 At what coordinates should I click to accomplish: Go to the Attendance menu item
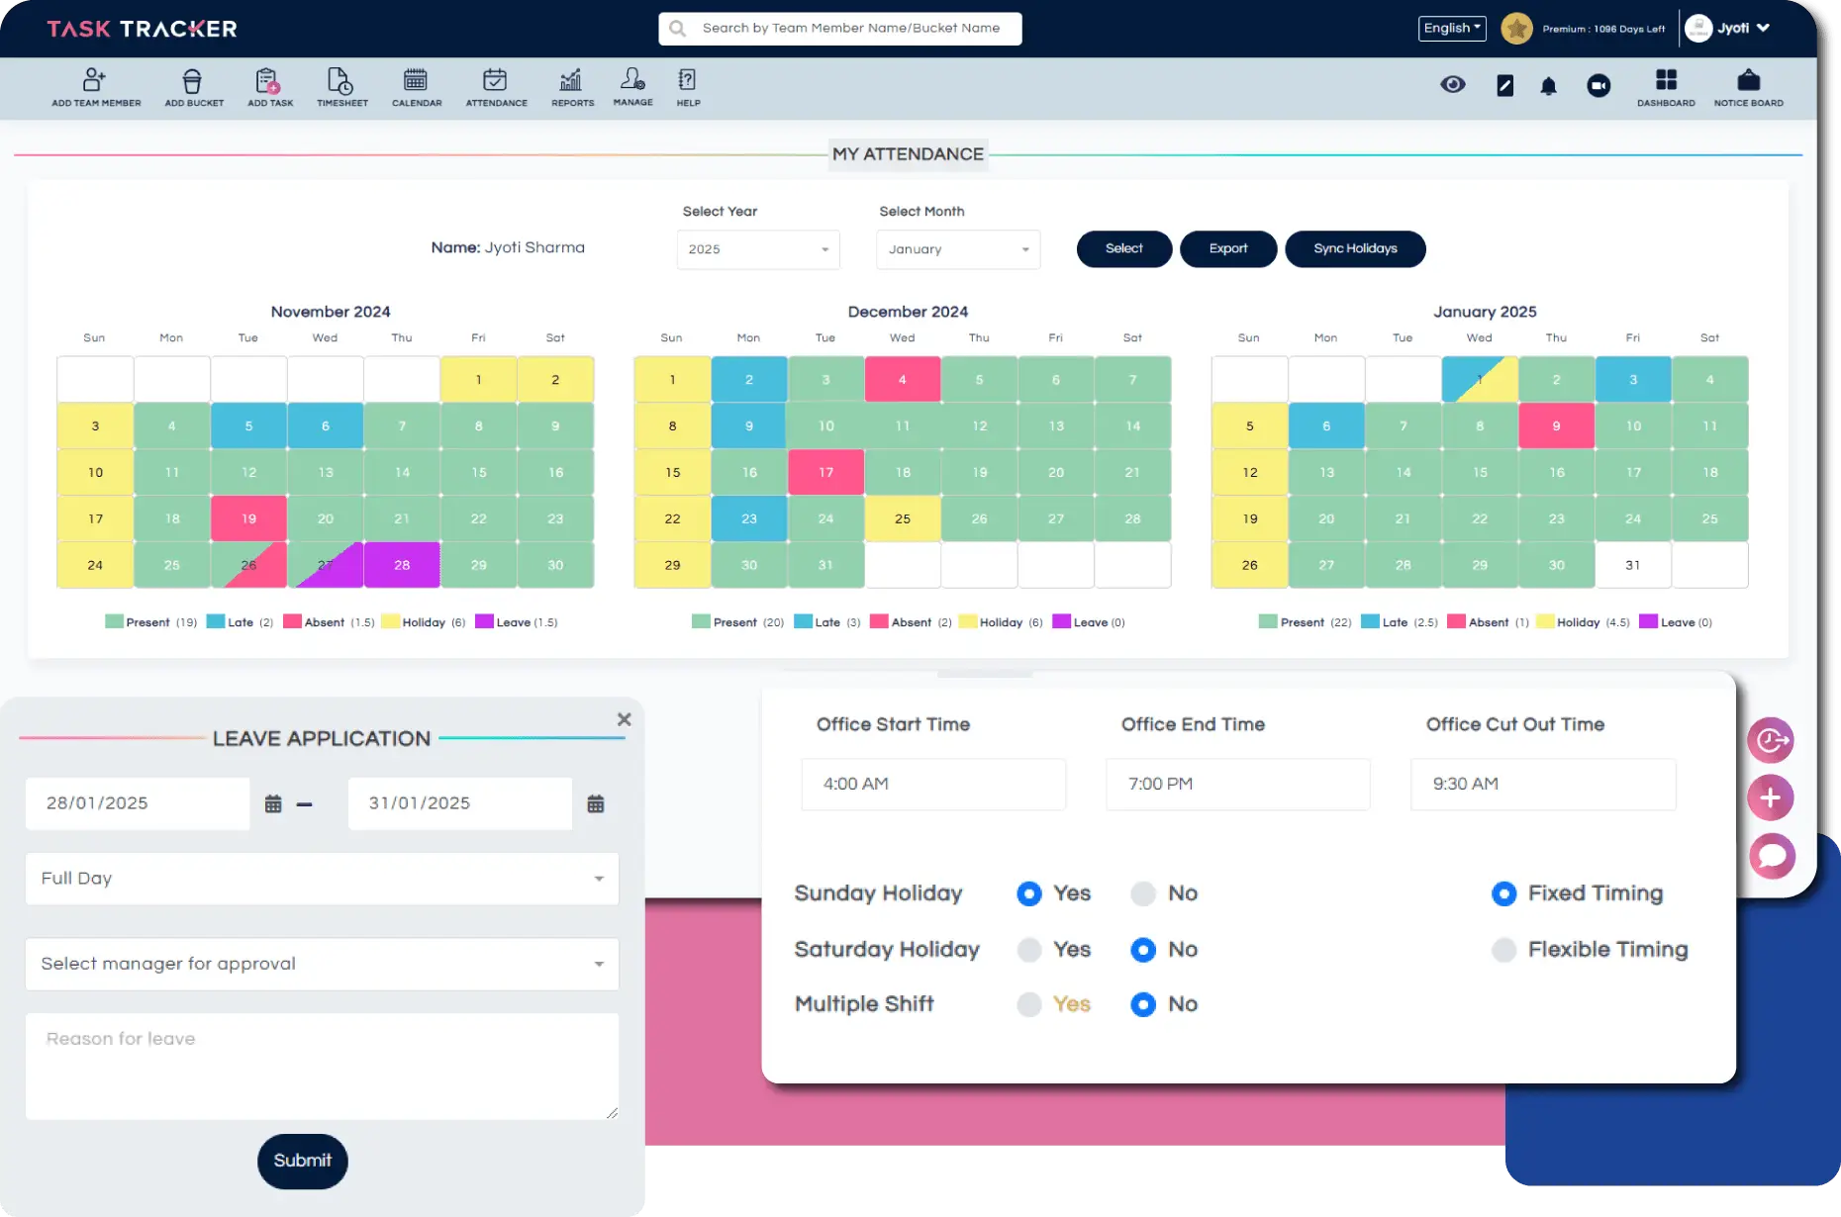tap(496, 86)
